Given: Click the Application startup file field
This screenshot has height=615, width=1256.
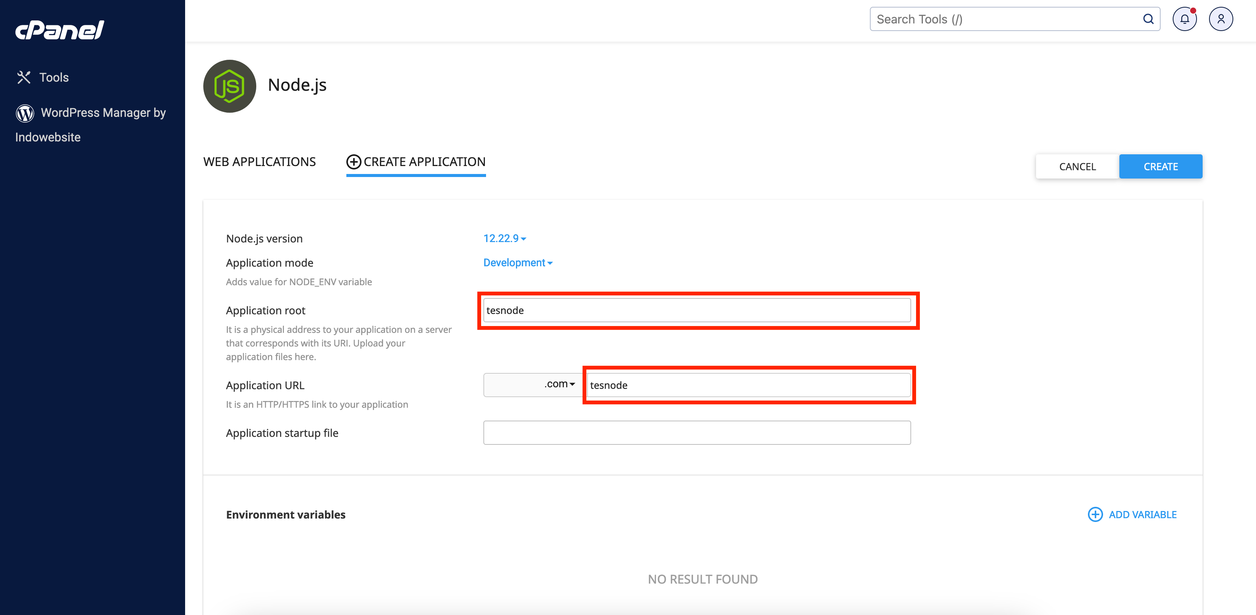Looking at the screenshot, I should click(x=696, y=433).
